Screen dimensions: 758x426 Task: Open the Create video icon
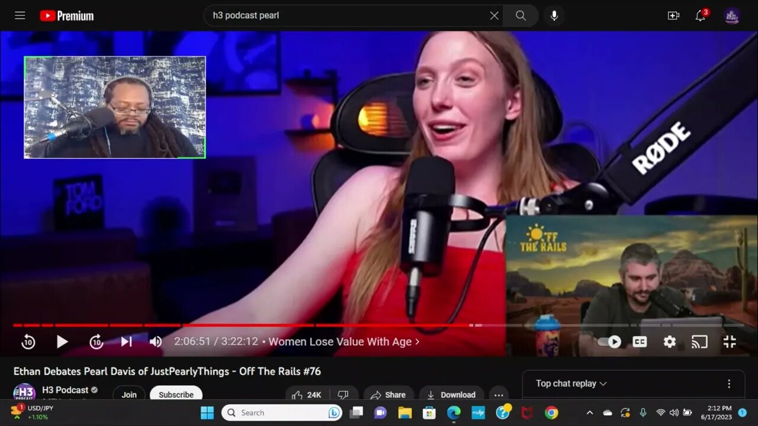pyautogui.click(x=673, y=16)
